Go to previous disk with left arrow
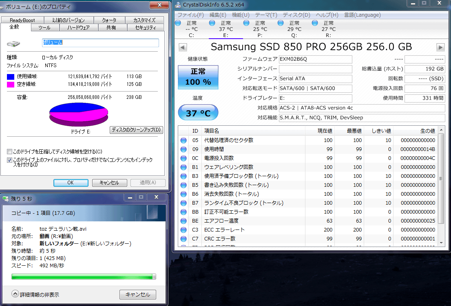Screen dimensions: 451x306 [x=183, y=47]
